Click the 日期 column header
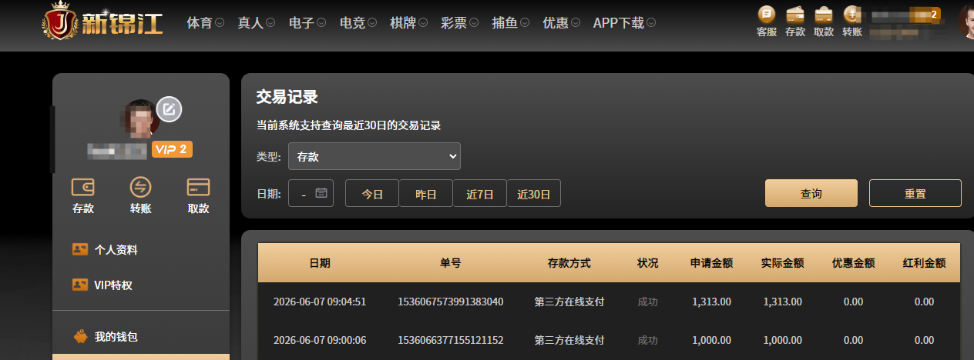The width and height of the screenshot is (974, 360). (x=320, y=263)
